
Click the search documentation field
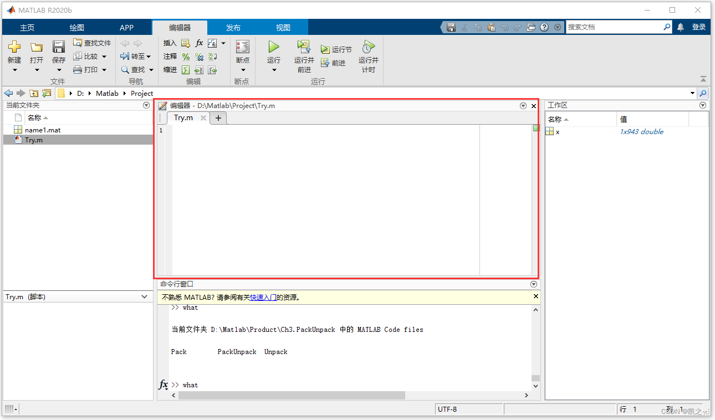[x=615, y=27]
